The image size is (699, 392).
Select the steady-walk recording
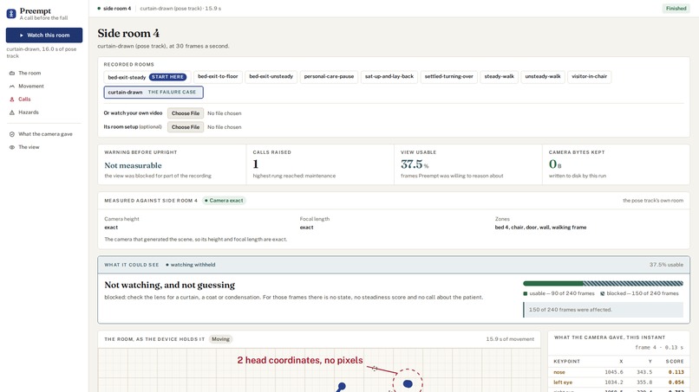tap(500, 76)
